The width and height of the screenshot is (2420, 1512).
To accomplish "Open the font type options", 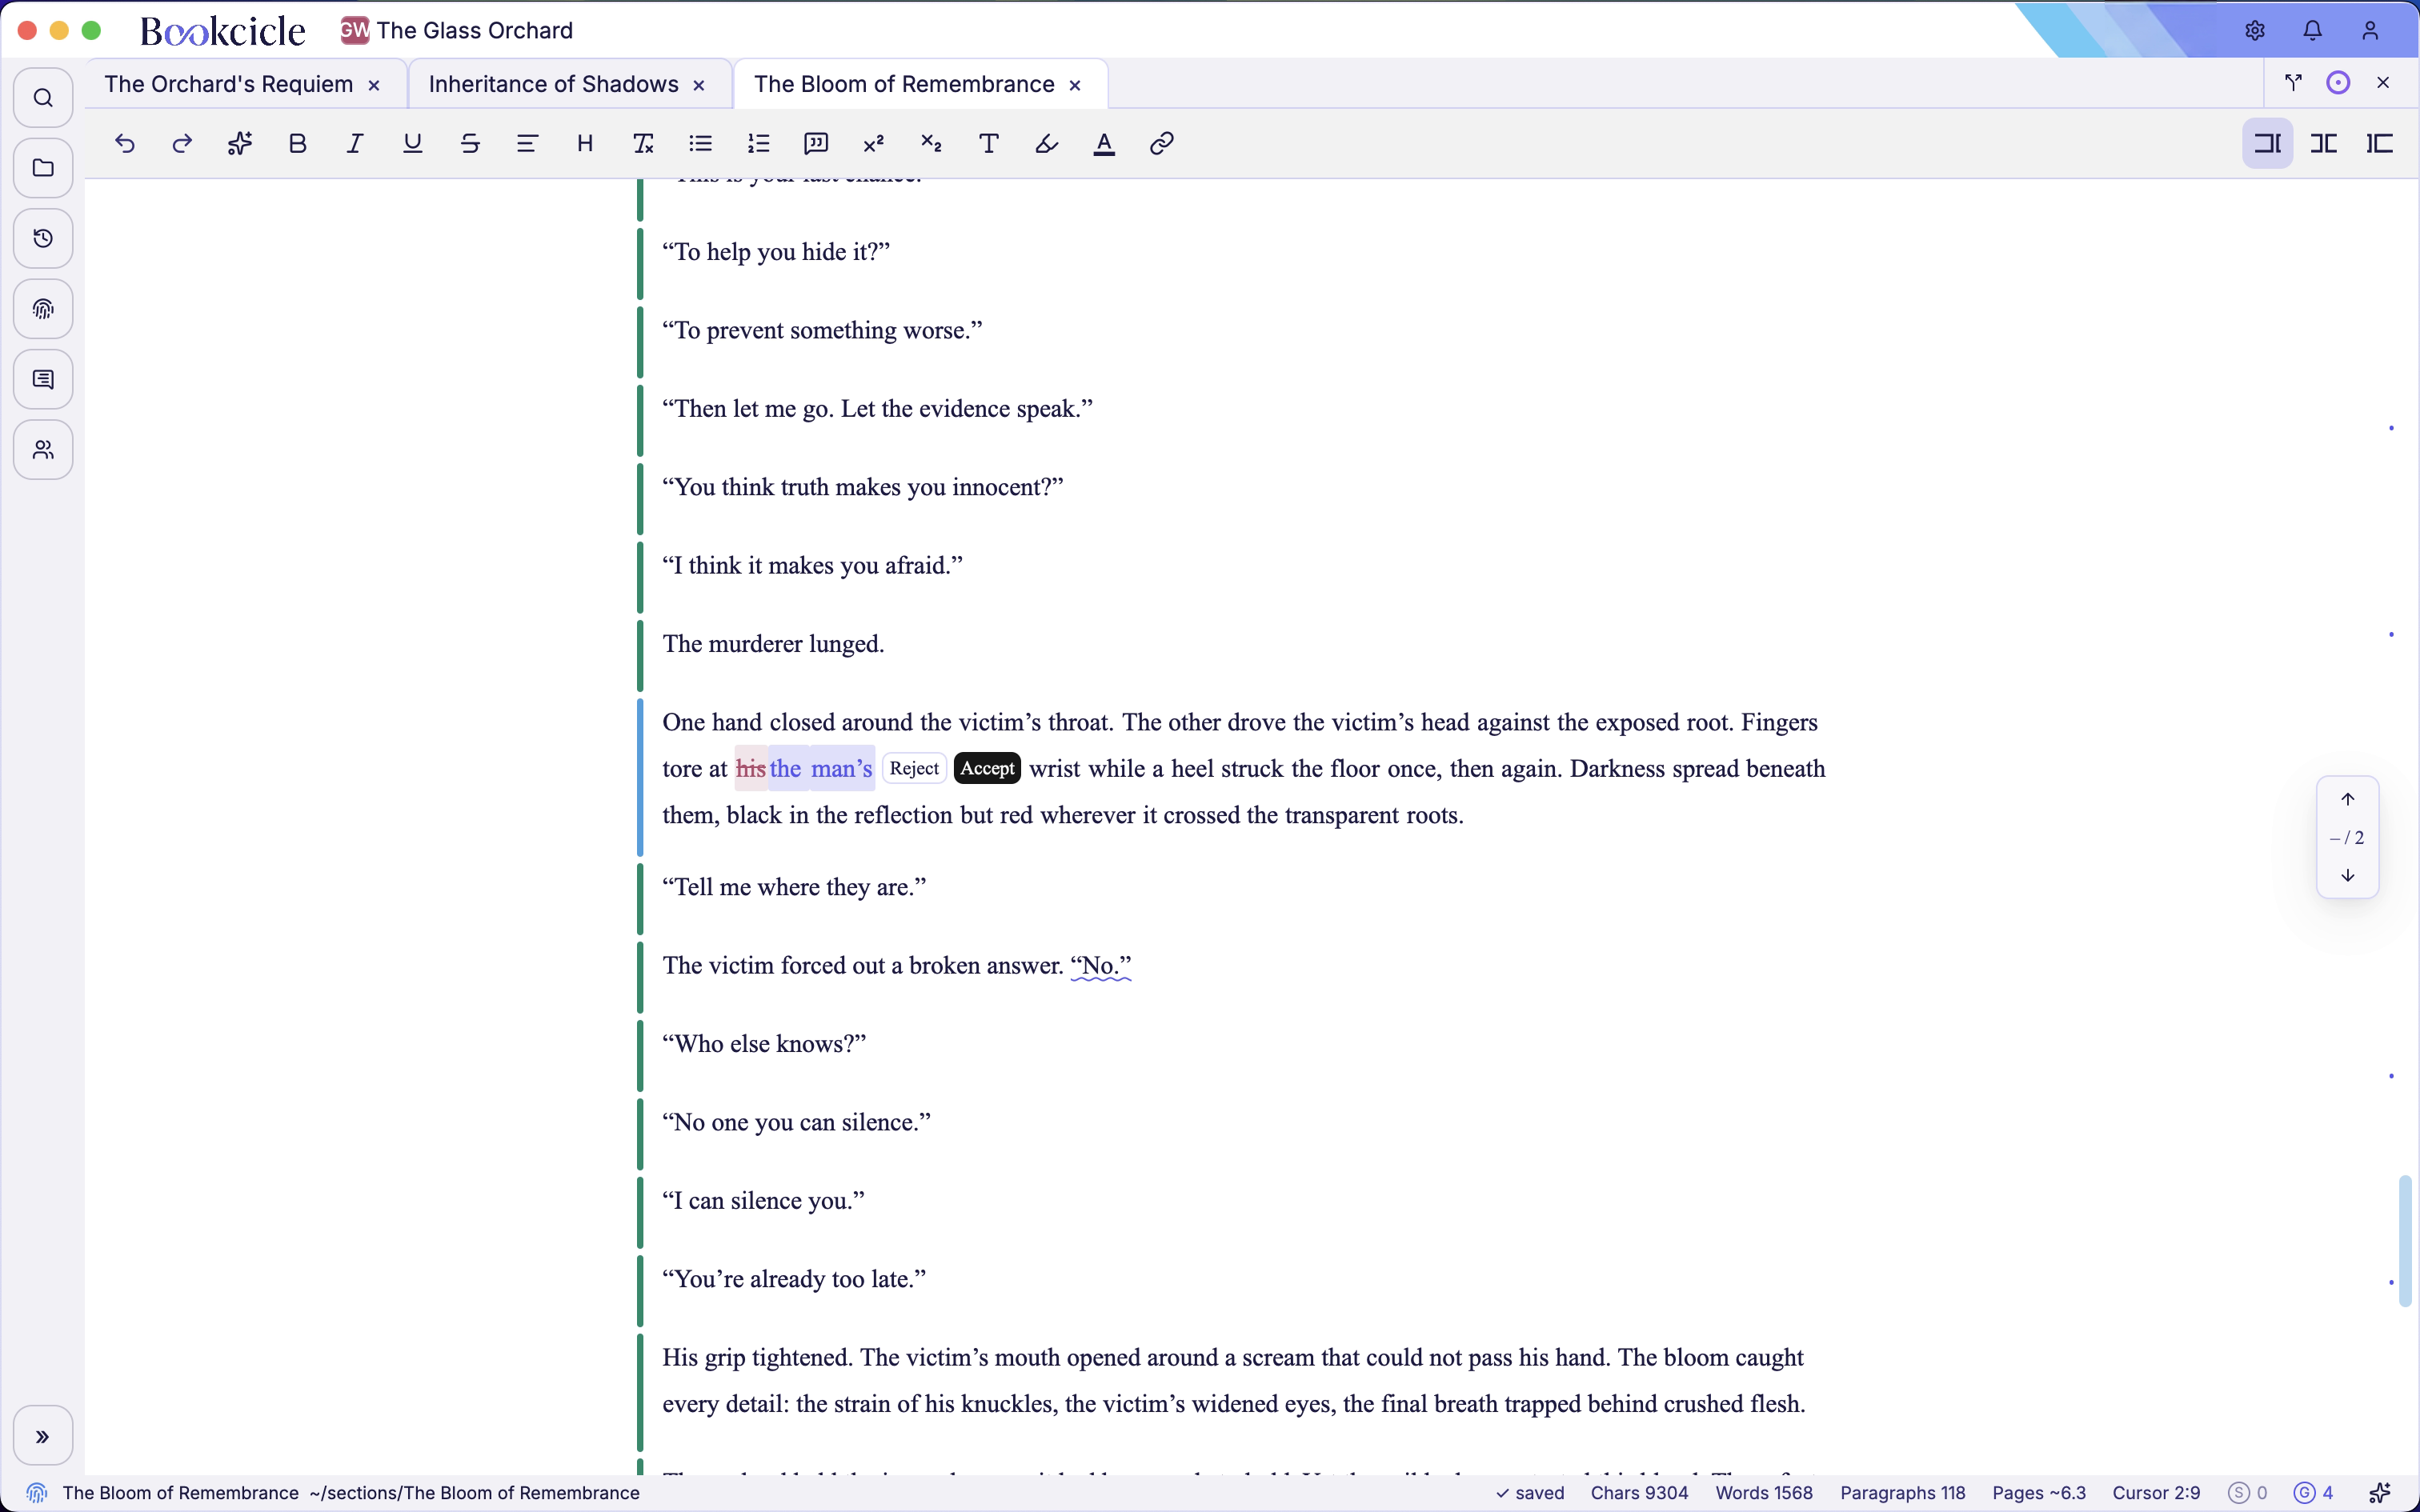I will [x=989, y=144].
